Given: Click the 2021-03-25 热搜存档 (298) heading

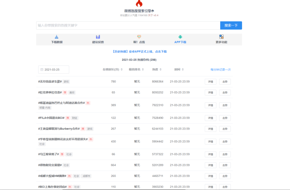Looking at the screenshot, I should click(x=139, y=60).
